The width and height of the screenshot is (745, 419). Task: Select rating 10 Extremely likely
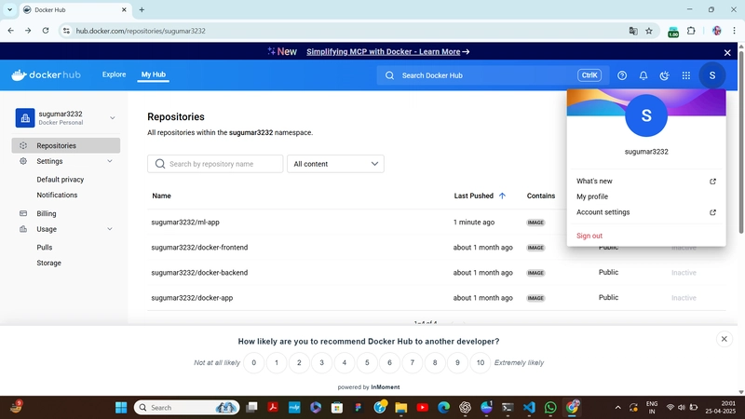tap(481, 363)
